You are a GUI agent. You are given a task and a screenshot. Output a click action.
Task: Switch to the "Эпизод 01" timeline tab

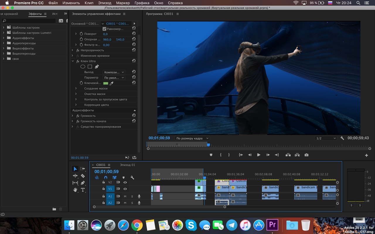tap(127, 165)
